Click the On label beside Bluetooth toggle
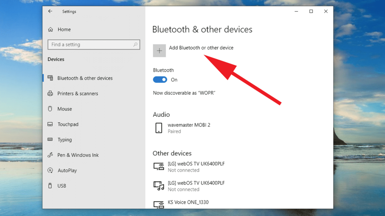Image resolution: width=385 pixels, height=216 pixels. click(x=174, y=80)
